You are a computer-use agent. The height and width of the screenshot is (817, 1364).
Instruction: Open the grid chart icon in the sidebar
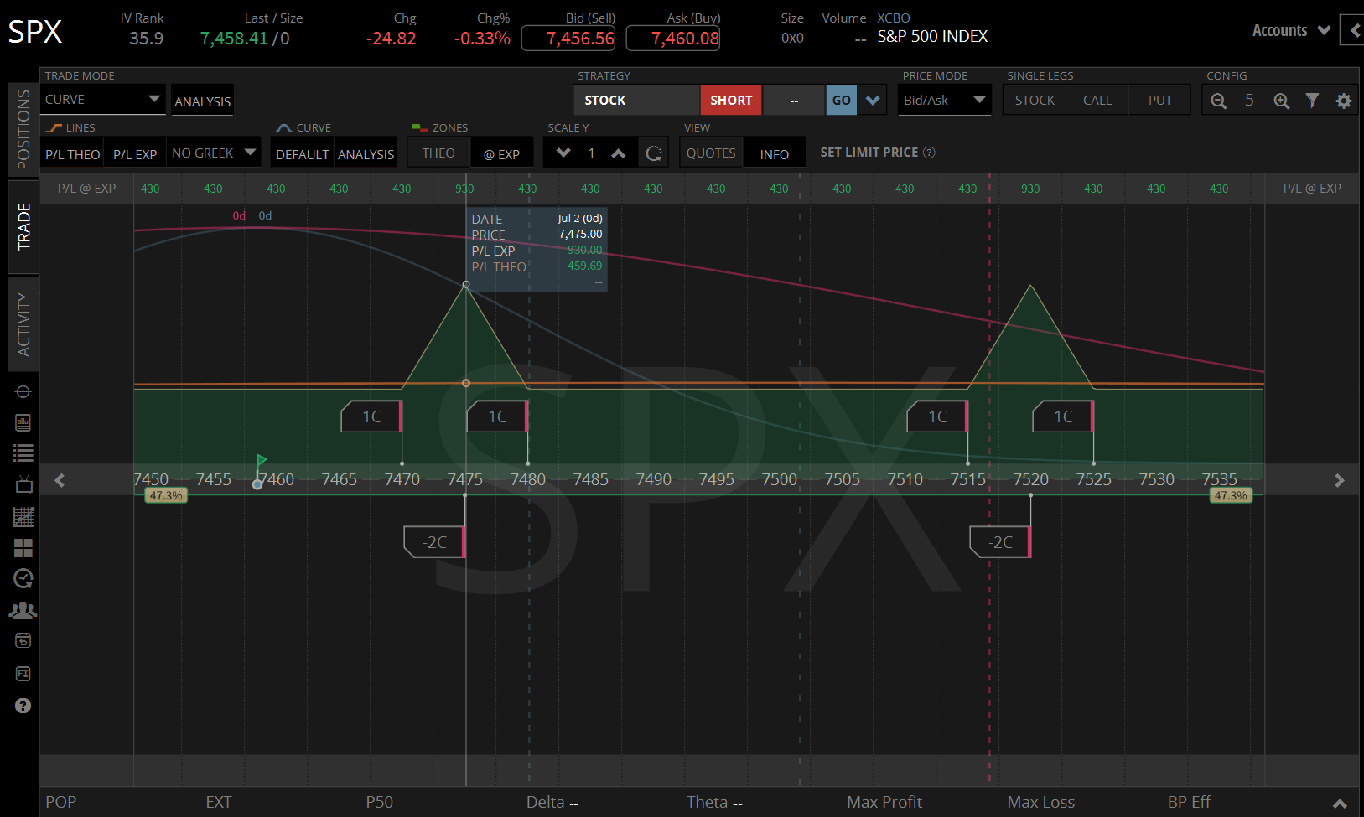pos(23,516)
